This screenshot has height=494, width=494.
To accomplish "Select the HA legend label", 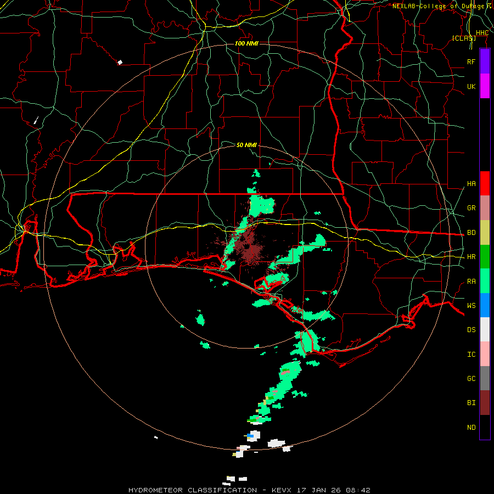I will point(471,184).
